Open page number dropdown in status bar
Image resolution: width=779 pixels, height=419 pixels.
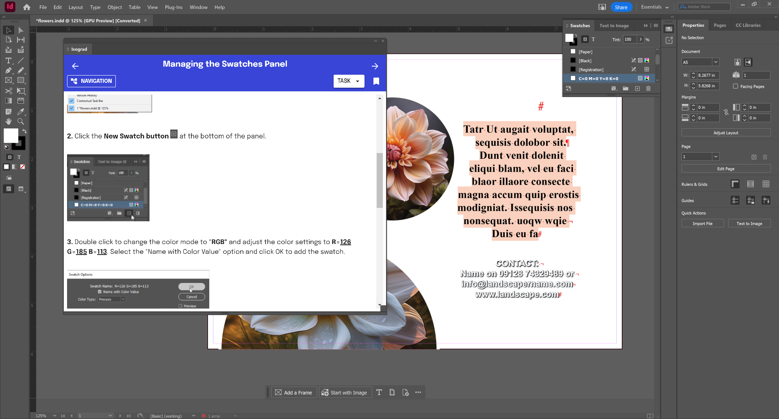coord(110,416)
